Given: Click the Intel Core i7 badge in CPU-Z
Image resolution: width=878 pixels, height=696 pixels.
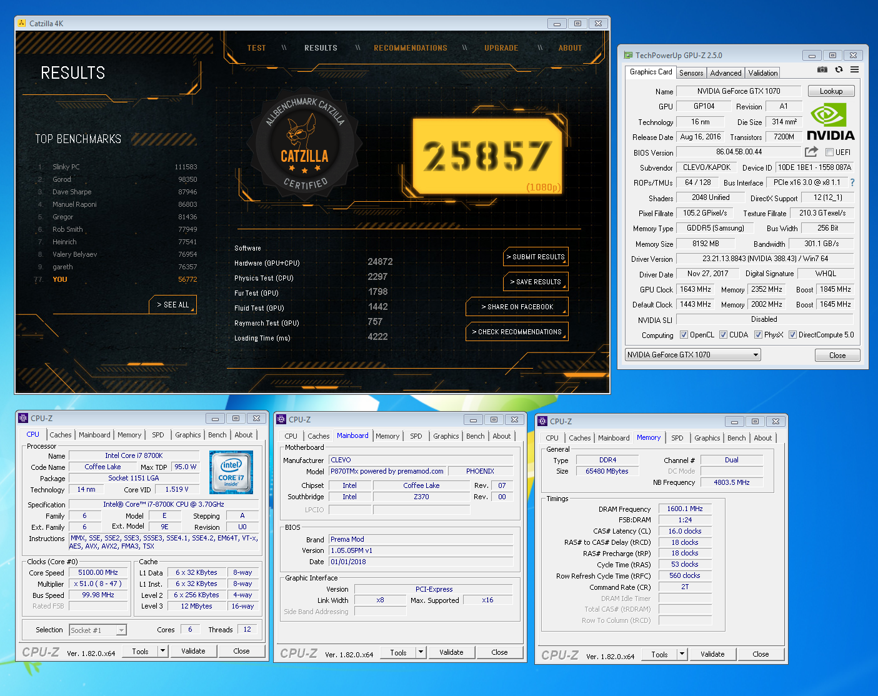Looking at the screenshot, I should click(231, 472).
